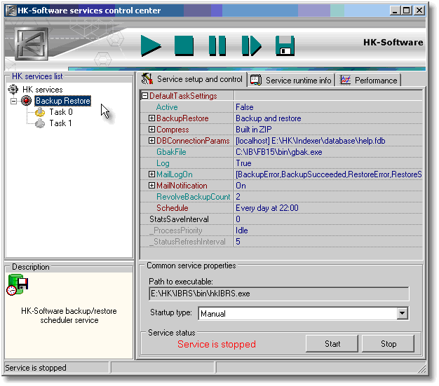
Task: Minimize the services control center window
Action: 395,11
